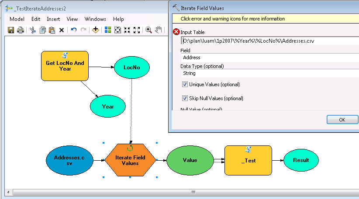
Task: Click the red error icon beside Input Table
Action: pos(176,32)
